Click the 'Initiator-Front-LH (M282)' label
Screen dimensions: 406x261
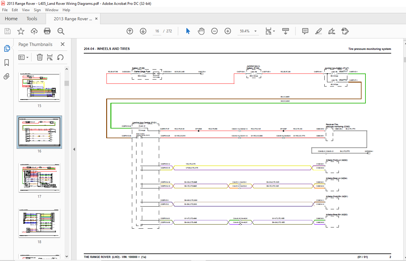coord(337,160)
